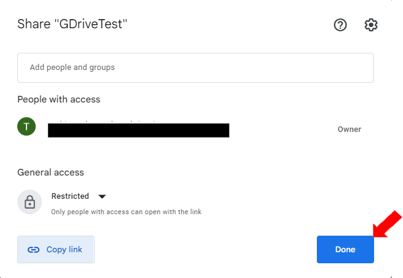Focus the Add people and groups field
403x278 pixels.
pos(195,68)
